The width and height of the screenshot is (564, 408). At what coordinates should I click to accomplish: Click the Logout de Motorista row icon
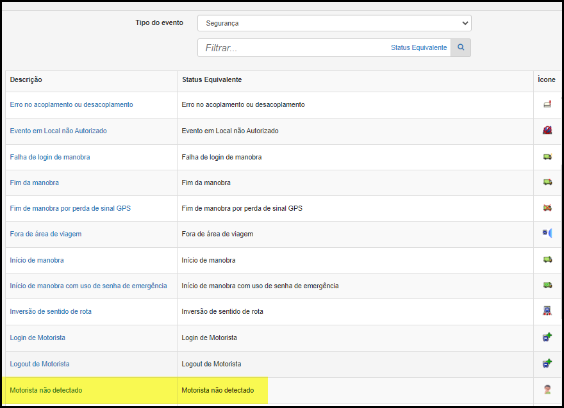[x=547, y=363]
